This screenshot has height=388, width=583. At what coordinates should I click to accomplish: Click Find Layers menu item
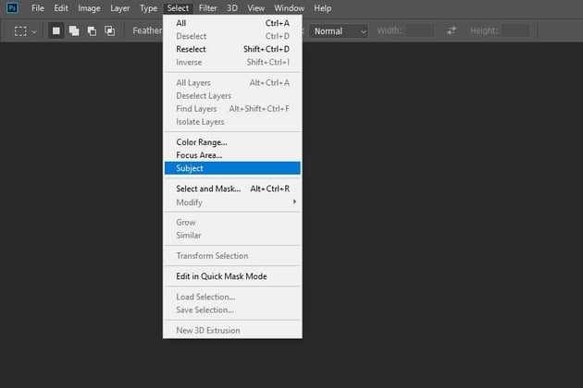click(x=232, y=109)
